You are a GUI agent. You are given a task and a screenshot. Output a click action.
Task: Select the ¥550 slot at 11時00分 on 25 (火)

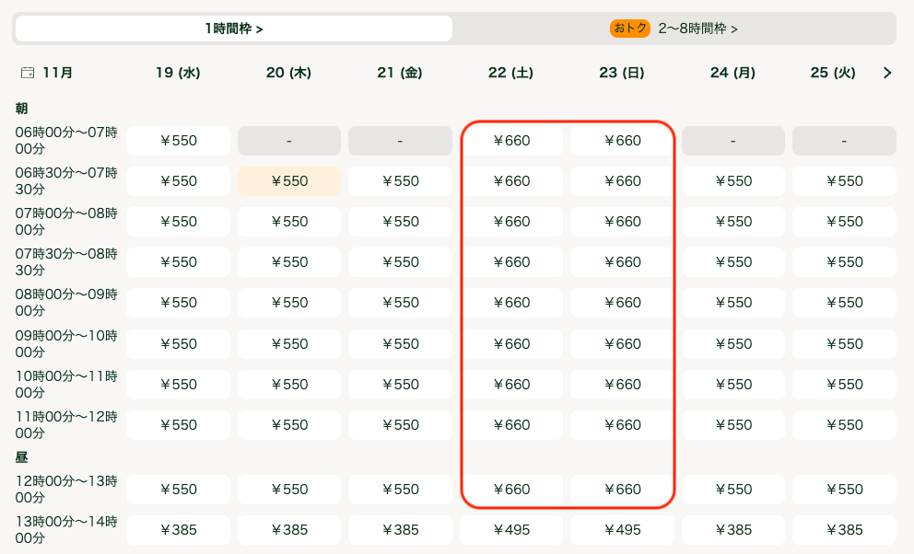(843, 424)
